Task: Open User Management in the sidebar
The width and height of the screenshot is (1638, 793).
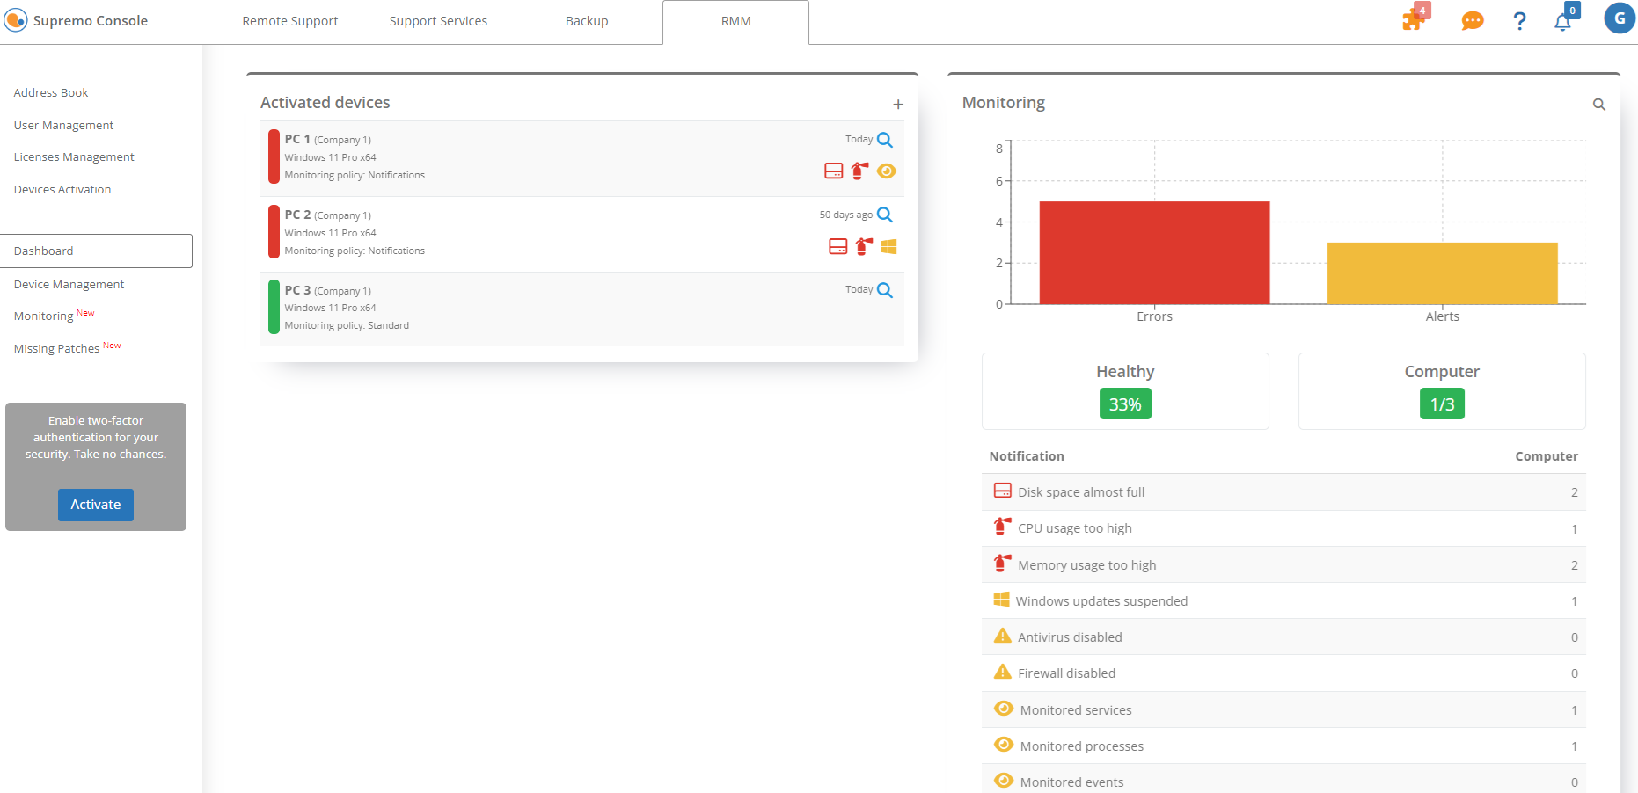Action: (64, 126)
